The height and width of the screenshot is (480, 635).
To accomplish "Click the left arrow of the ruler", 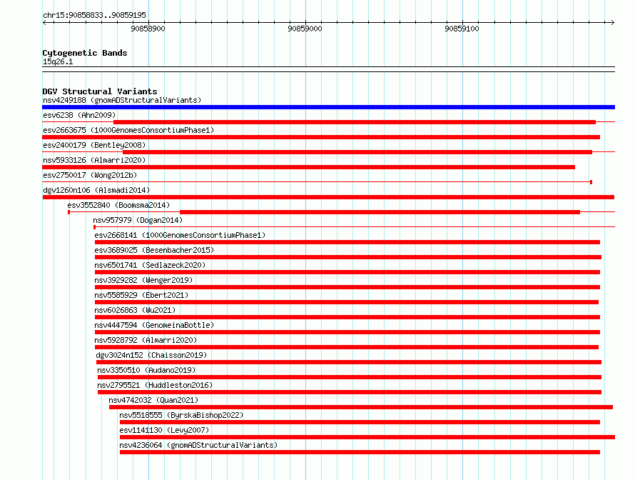I will (44, 22).
